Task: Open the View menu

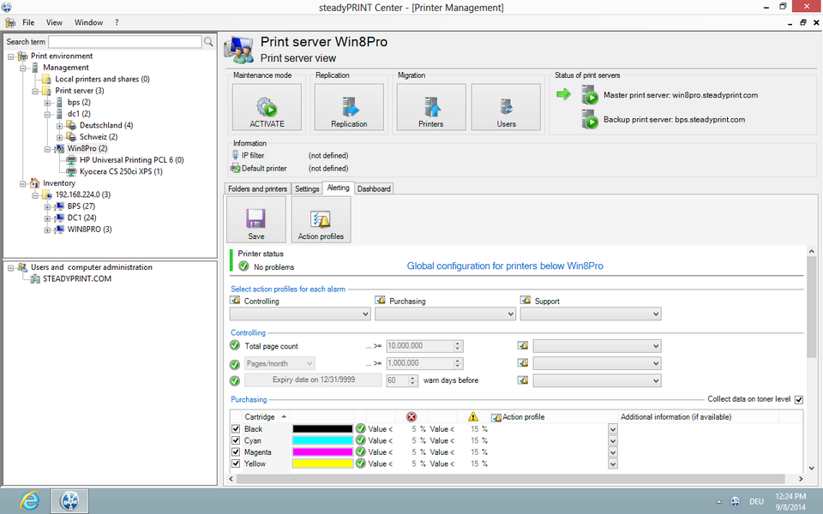Action: pos(54,22)
